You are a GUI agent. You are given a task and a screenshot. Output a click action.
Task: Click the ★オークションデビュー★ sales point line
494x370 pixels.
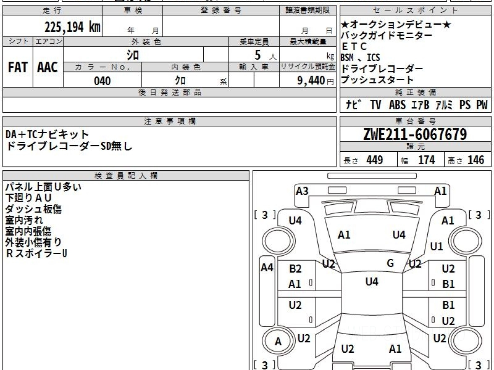pyautogui.click(x=397, y=25)
